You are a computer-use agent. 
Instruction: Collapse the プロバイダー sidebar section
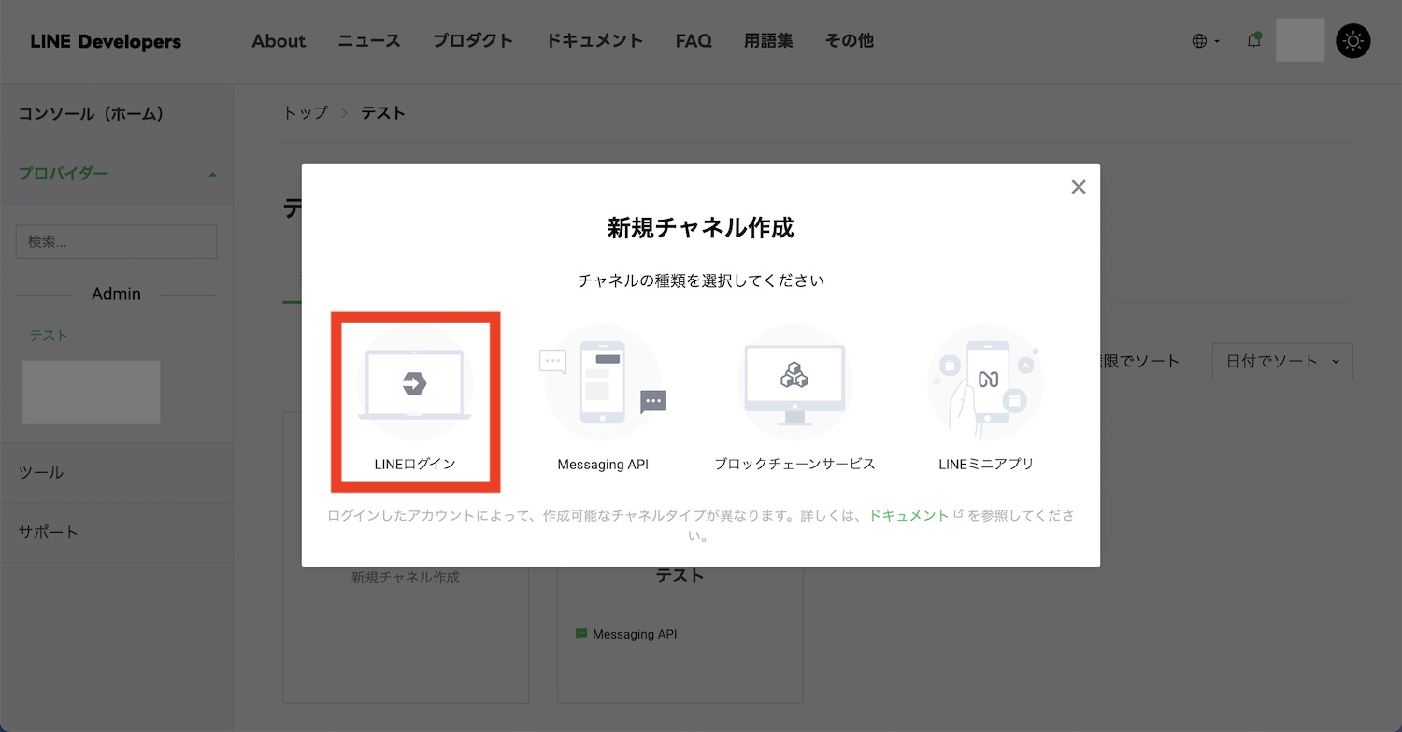coord(116,174)
